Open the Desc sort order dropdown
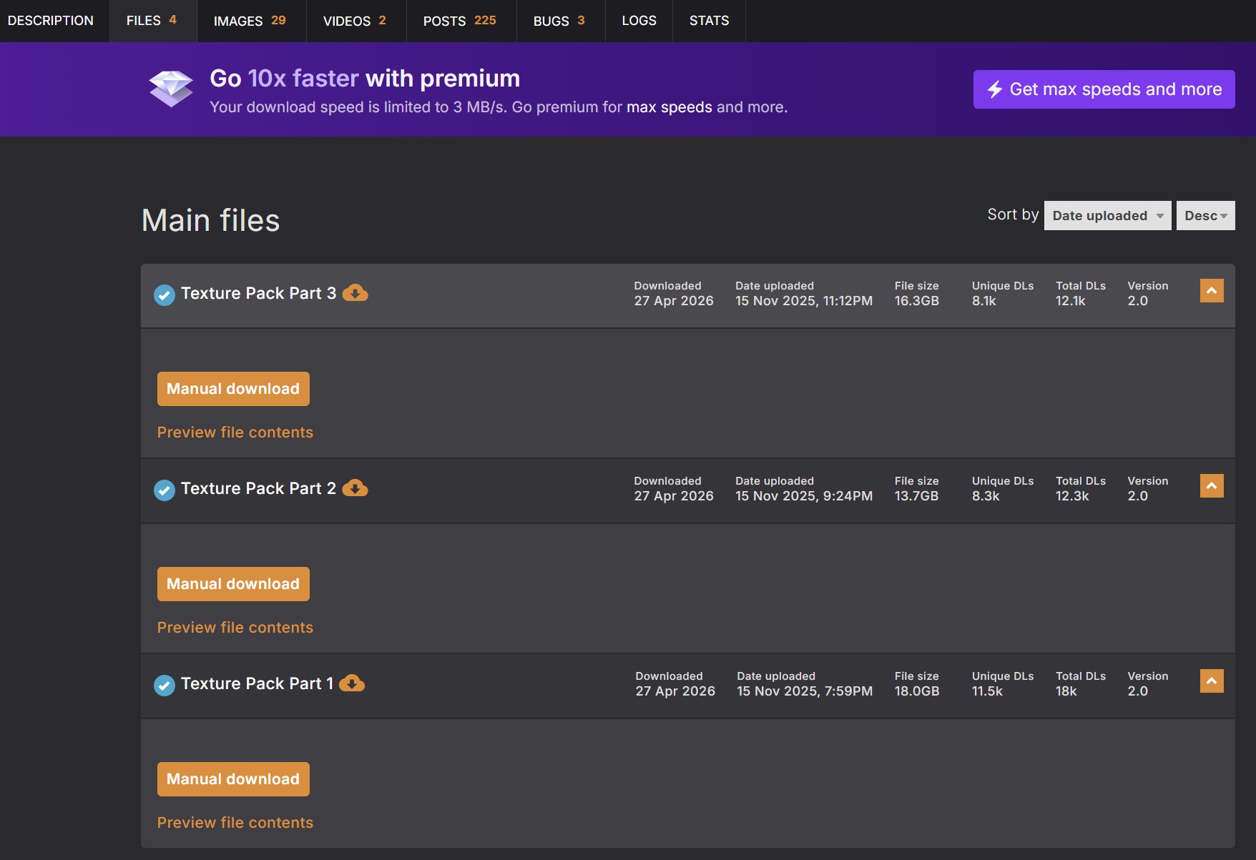 (x=1205, y=215)
